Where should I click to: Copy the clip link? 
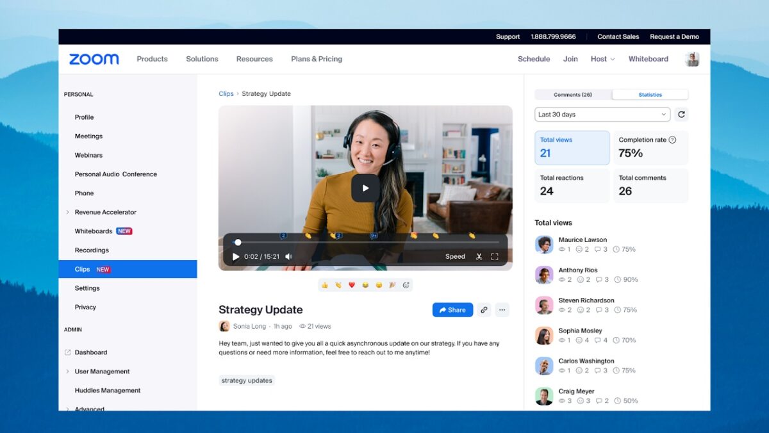point(484,309)
